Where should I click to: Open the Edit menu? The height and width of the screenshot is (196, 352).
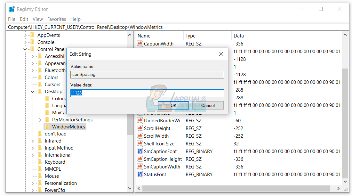click(24, 19)
